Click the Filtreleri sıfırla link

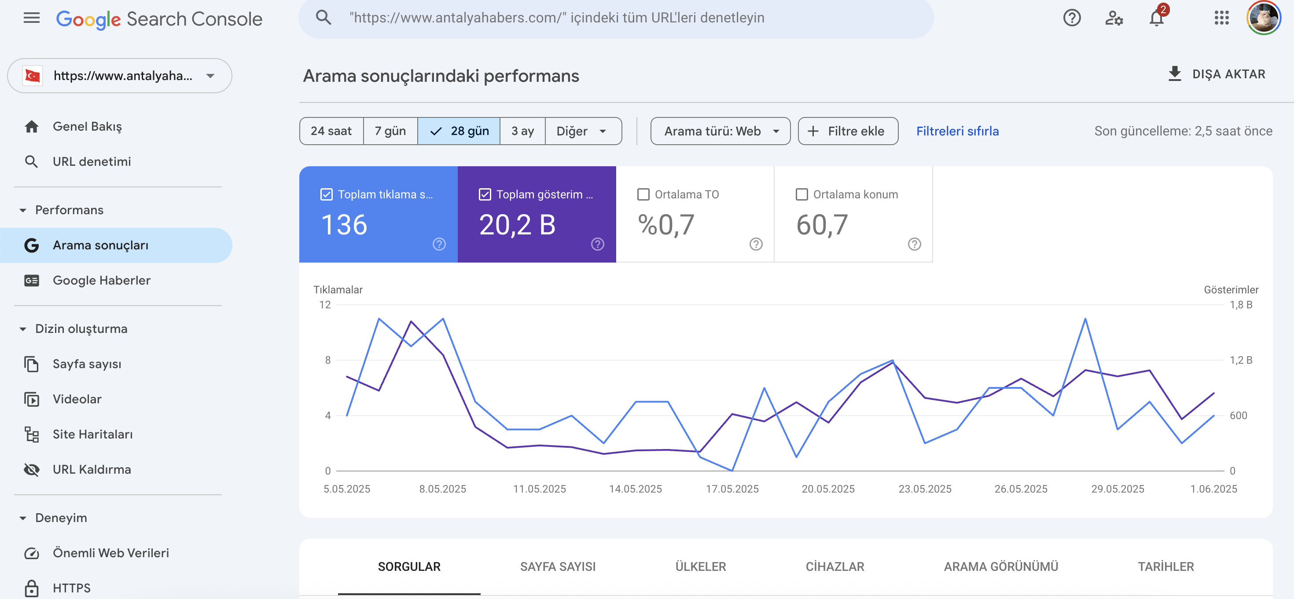957,131
